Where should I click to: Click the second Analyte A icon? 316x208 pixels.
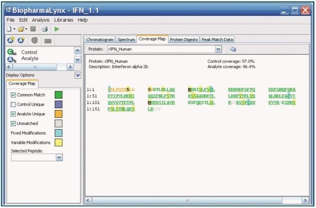tap(21, 40)
